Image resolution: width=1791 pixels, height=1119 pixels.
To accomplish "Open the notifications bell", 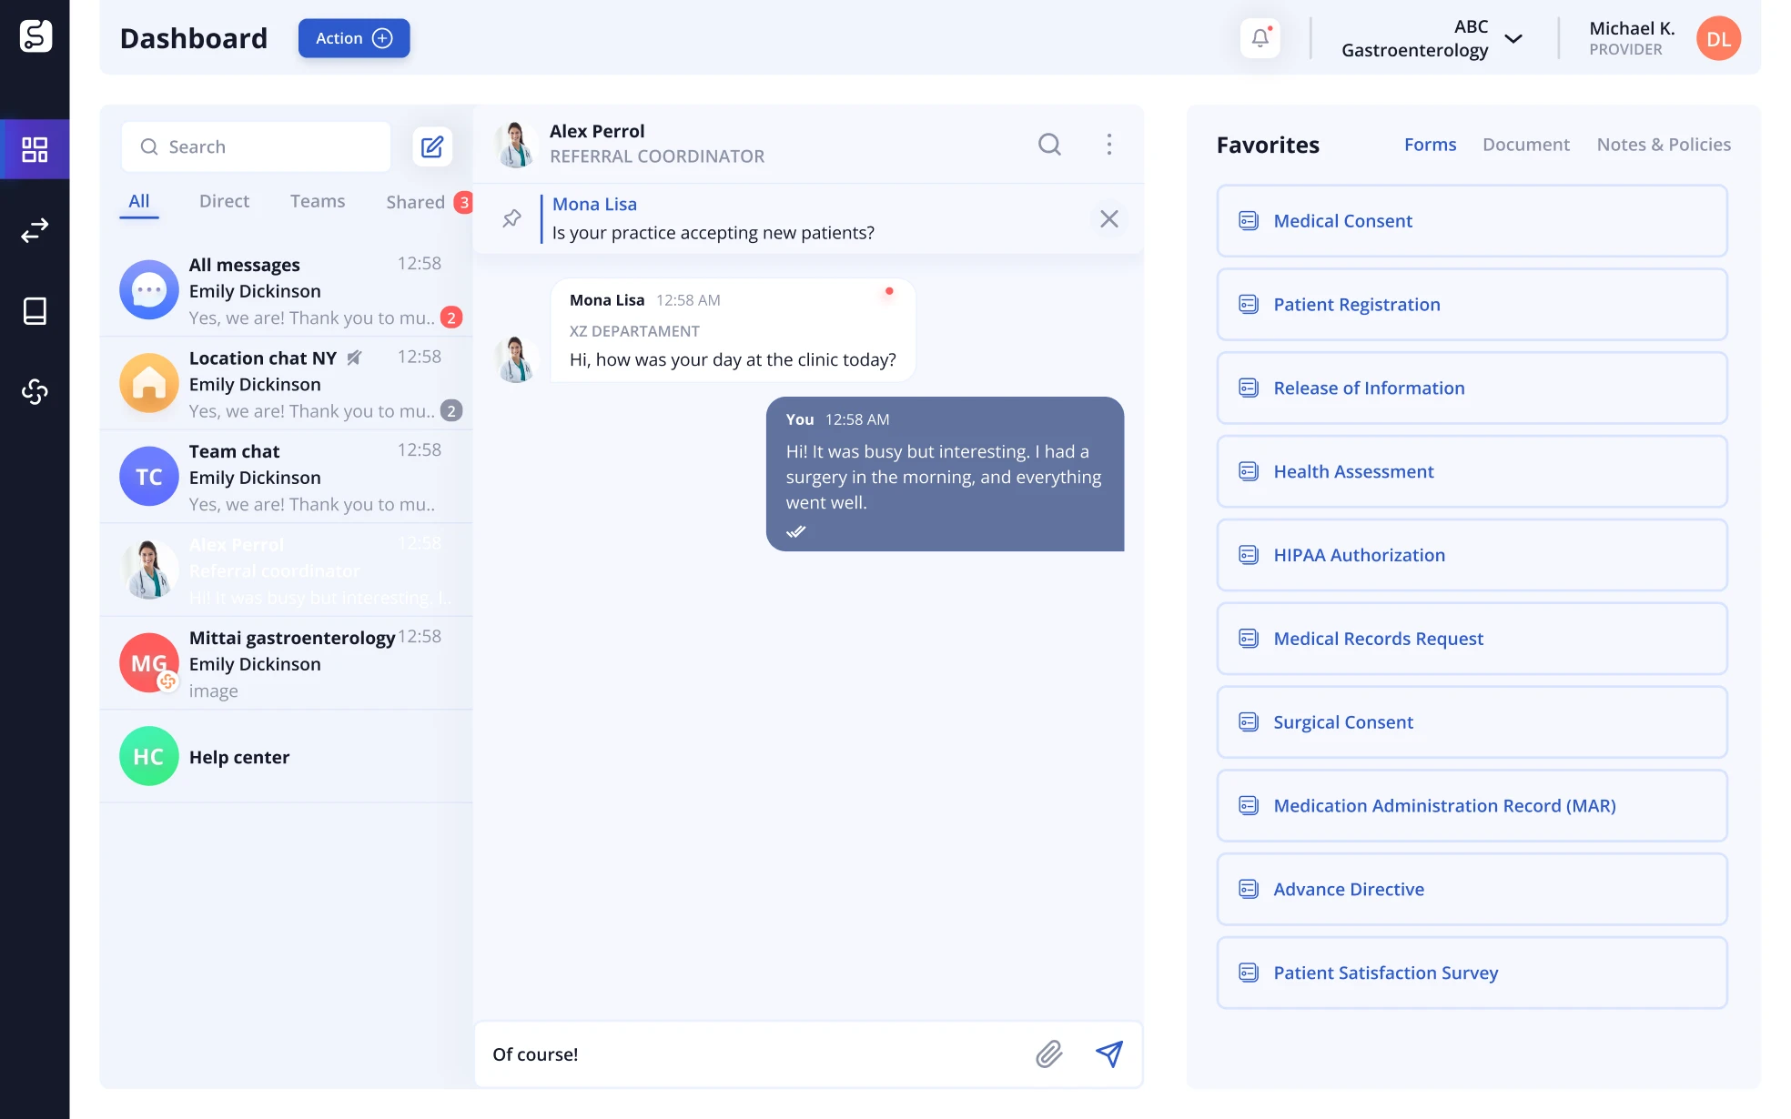I will pos(1260,38).
